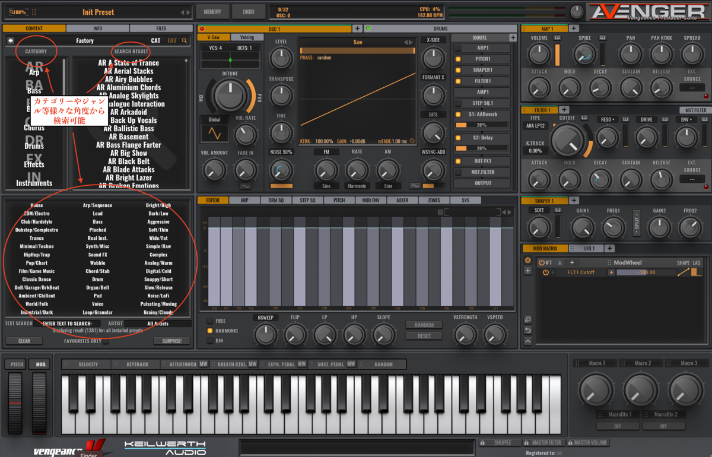Viewport: 712px width, 457px height.
Task: Open the Voicing tab
Action: pos(247,37)
